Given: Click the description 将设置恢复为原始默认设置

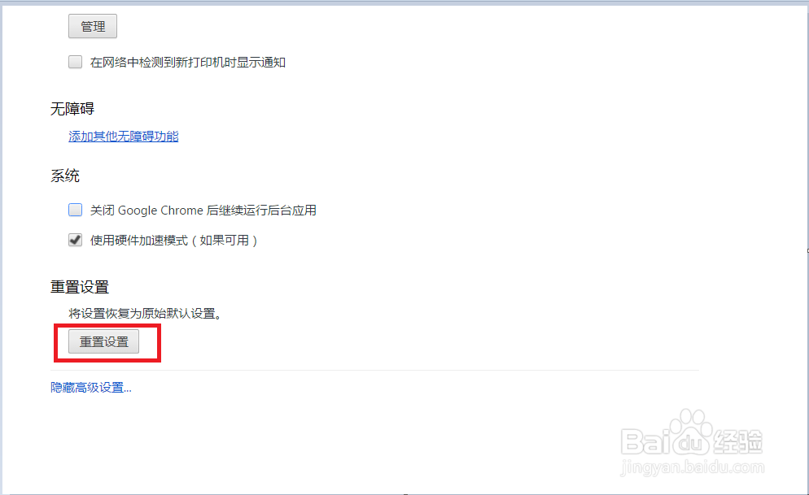Looking at the screenshot, I should (146, 313).
